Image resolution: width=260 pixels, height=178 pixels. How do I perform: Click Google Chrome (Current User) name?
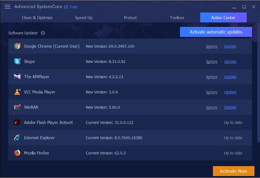[x=52, y=46]
